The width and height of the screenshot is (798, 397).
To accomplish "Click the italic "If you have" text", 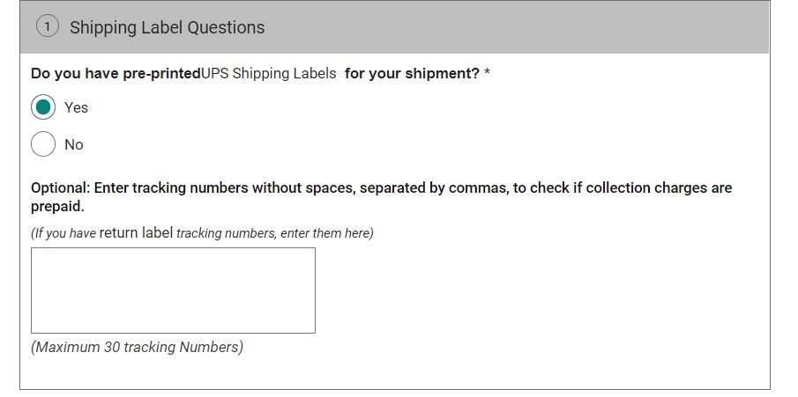I will coord(63,233).
